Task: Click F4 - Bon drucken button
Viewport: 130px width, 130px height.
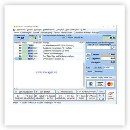Action: pos(45,92)
